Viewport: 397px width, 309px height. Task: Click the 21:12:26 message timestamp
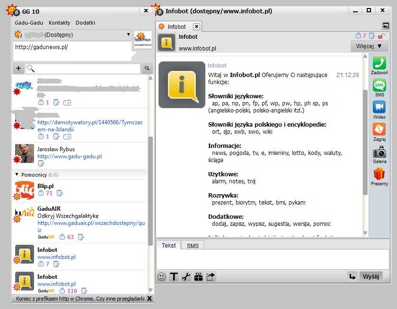click(x=348, y=75)
